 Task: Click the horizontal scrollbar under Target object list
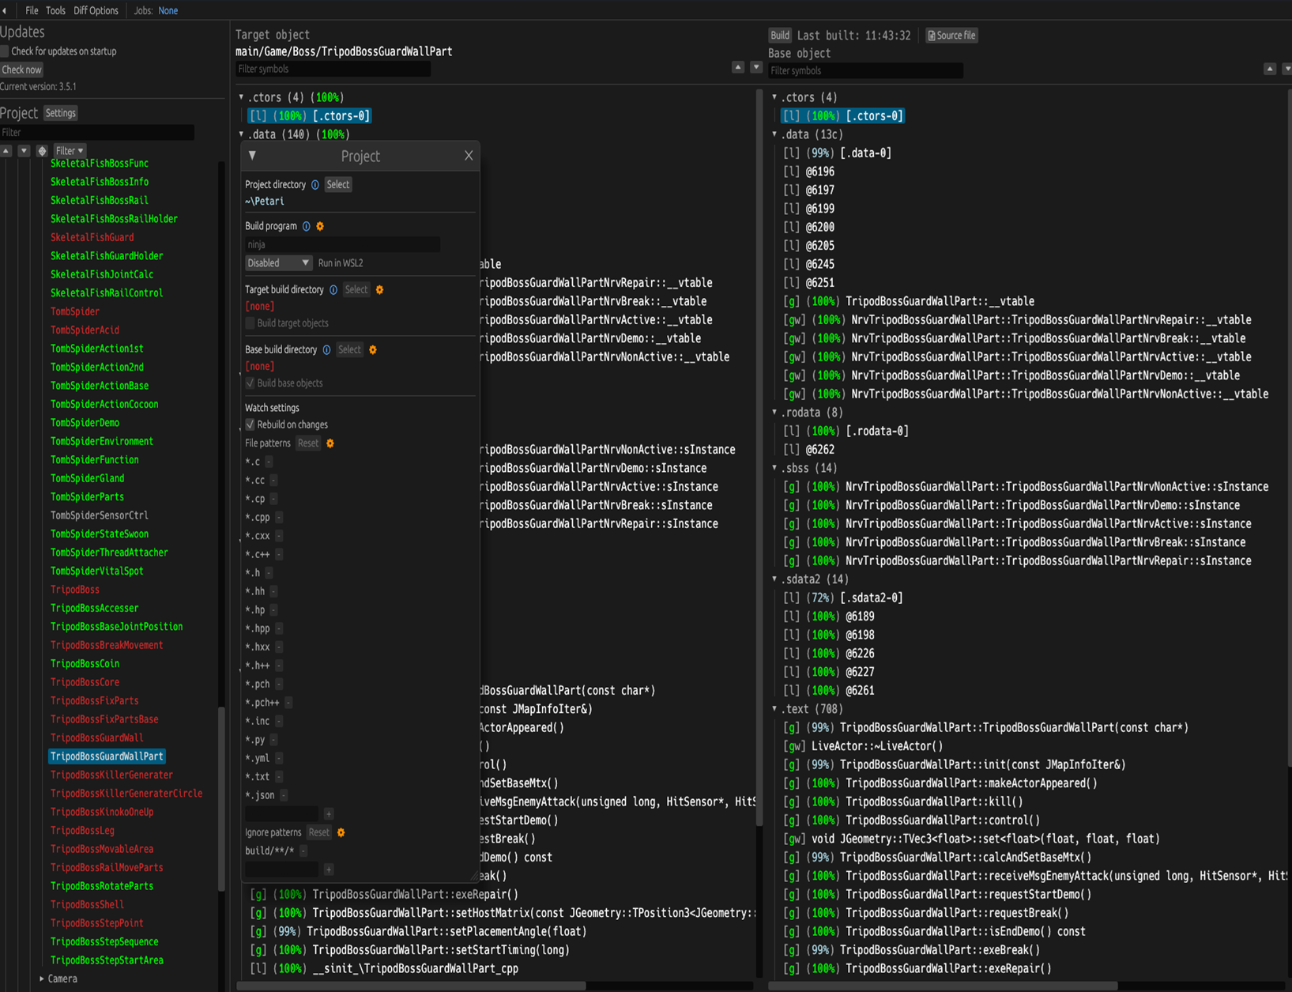(412, 986)
